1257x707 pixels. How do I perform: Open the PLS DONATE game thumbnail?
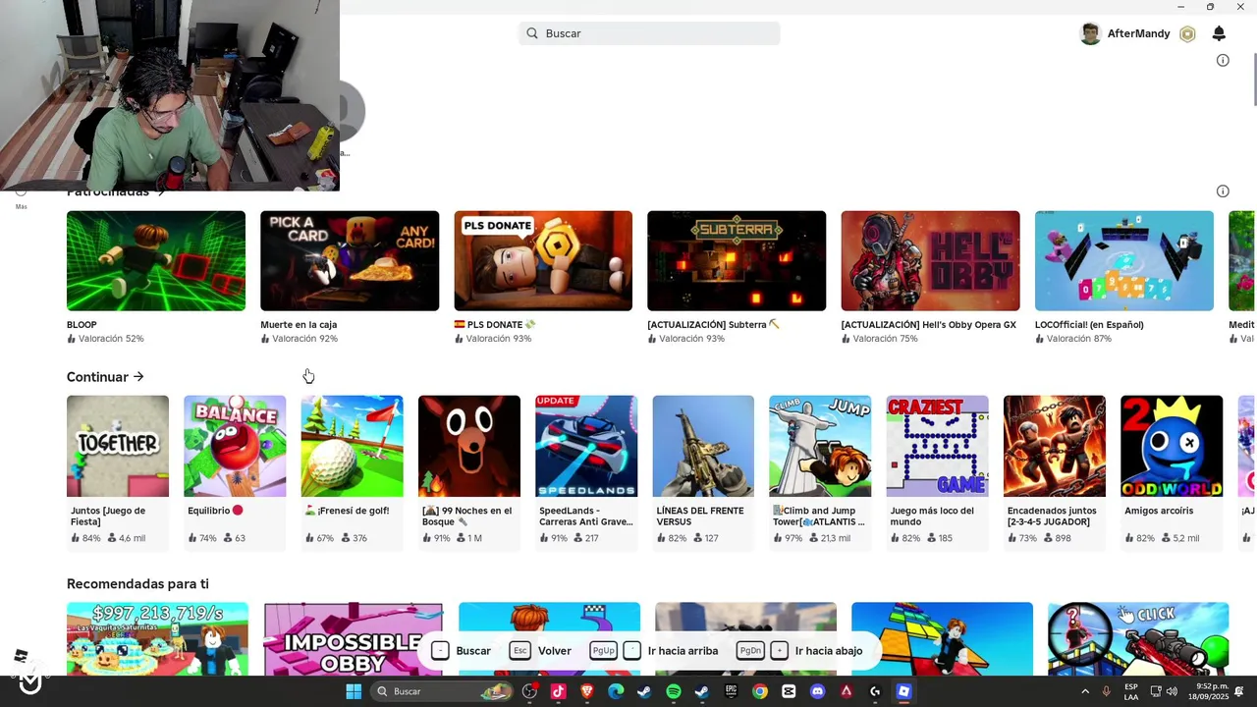(543, 261)
